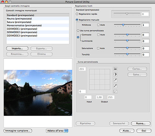Select the Regolazione rapida radio button
Image resolution: width=155 pixels, height=136 pixels.
click(x=77, y=14)
